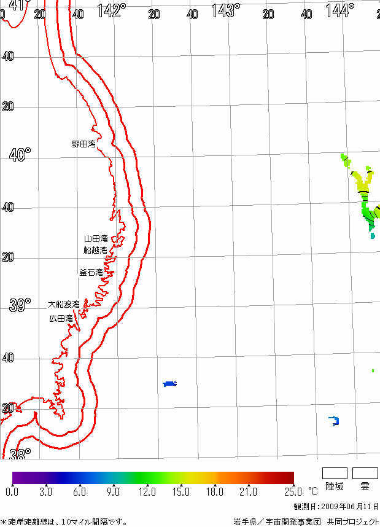The image size is (380, 527).
Task: Click the 広田湾 bay label
Action: (61, 318)
